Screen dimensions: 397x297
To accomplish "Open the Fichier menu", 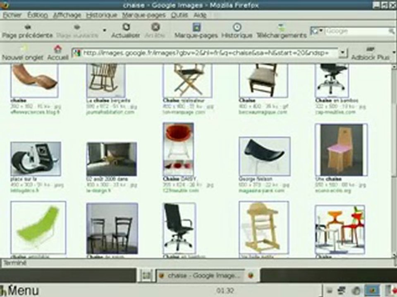I will coord(12,15).
